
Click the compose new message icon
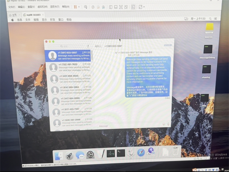[x=88, y=46]
